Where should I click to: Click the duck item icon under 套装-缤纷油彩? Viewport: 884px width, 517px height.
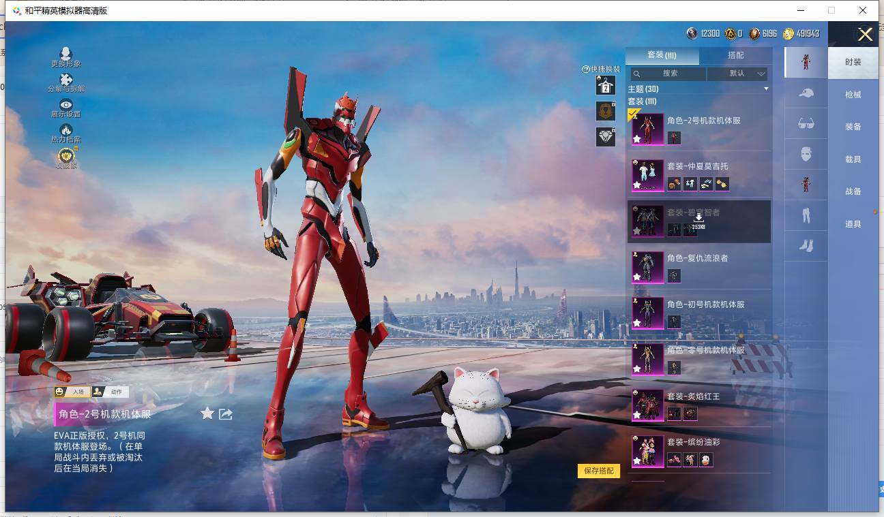[706, 460]
